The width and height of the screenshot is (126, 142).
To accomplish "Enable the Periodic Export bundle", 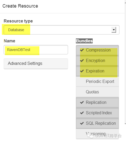I will pyautogui.click(x=97, y=81).
